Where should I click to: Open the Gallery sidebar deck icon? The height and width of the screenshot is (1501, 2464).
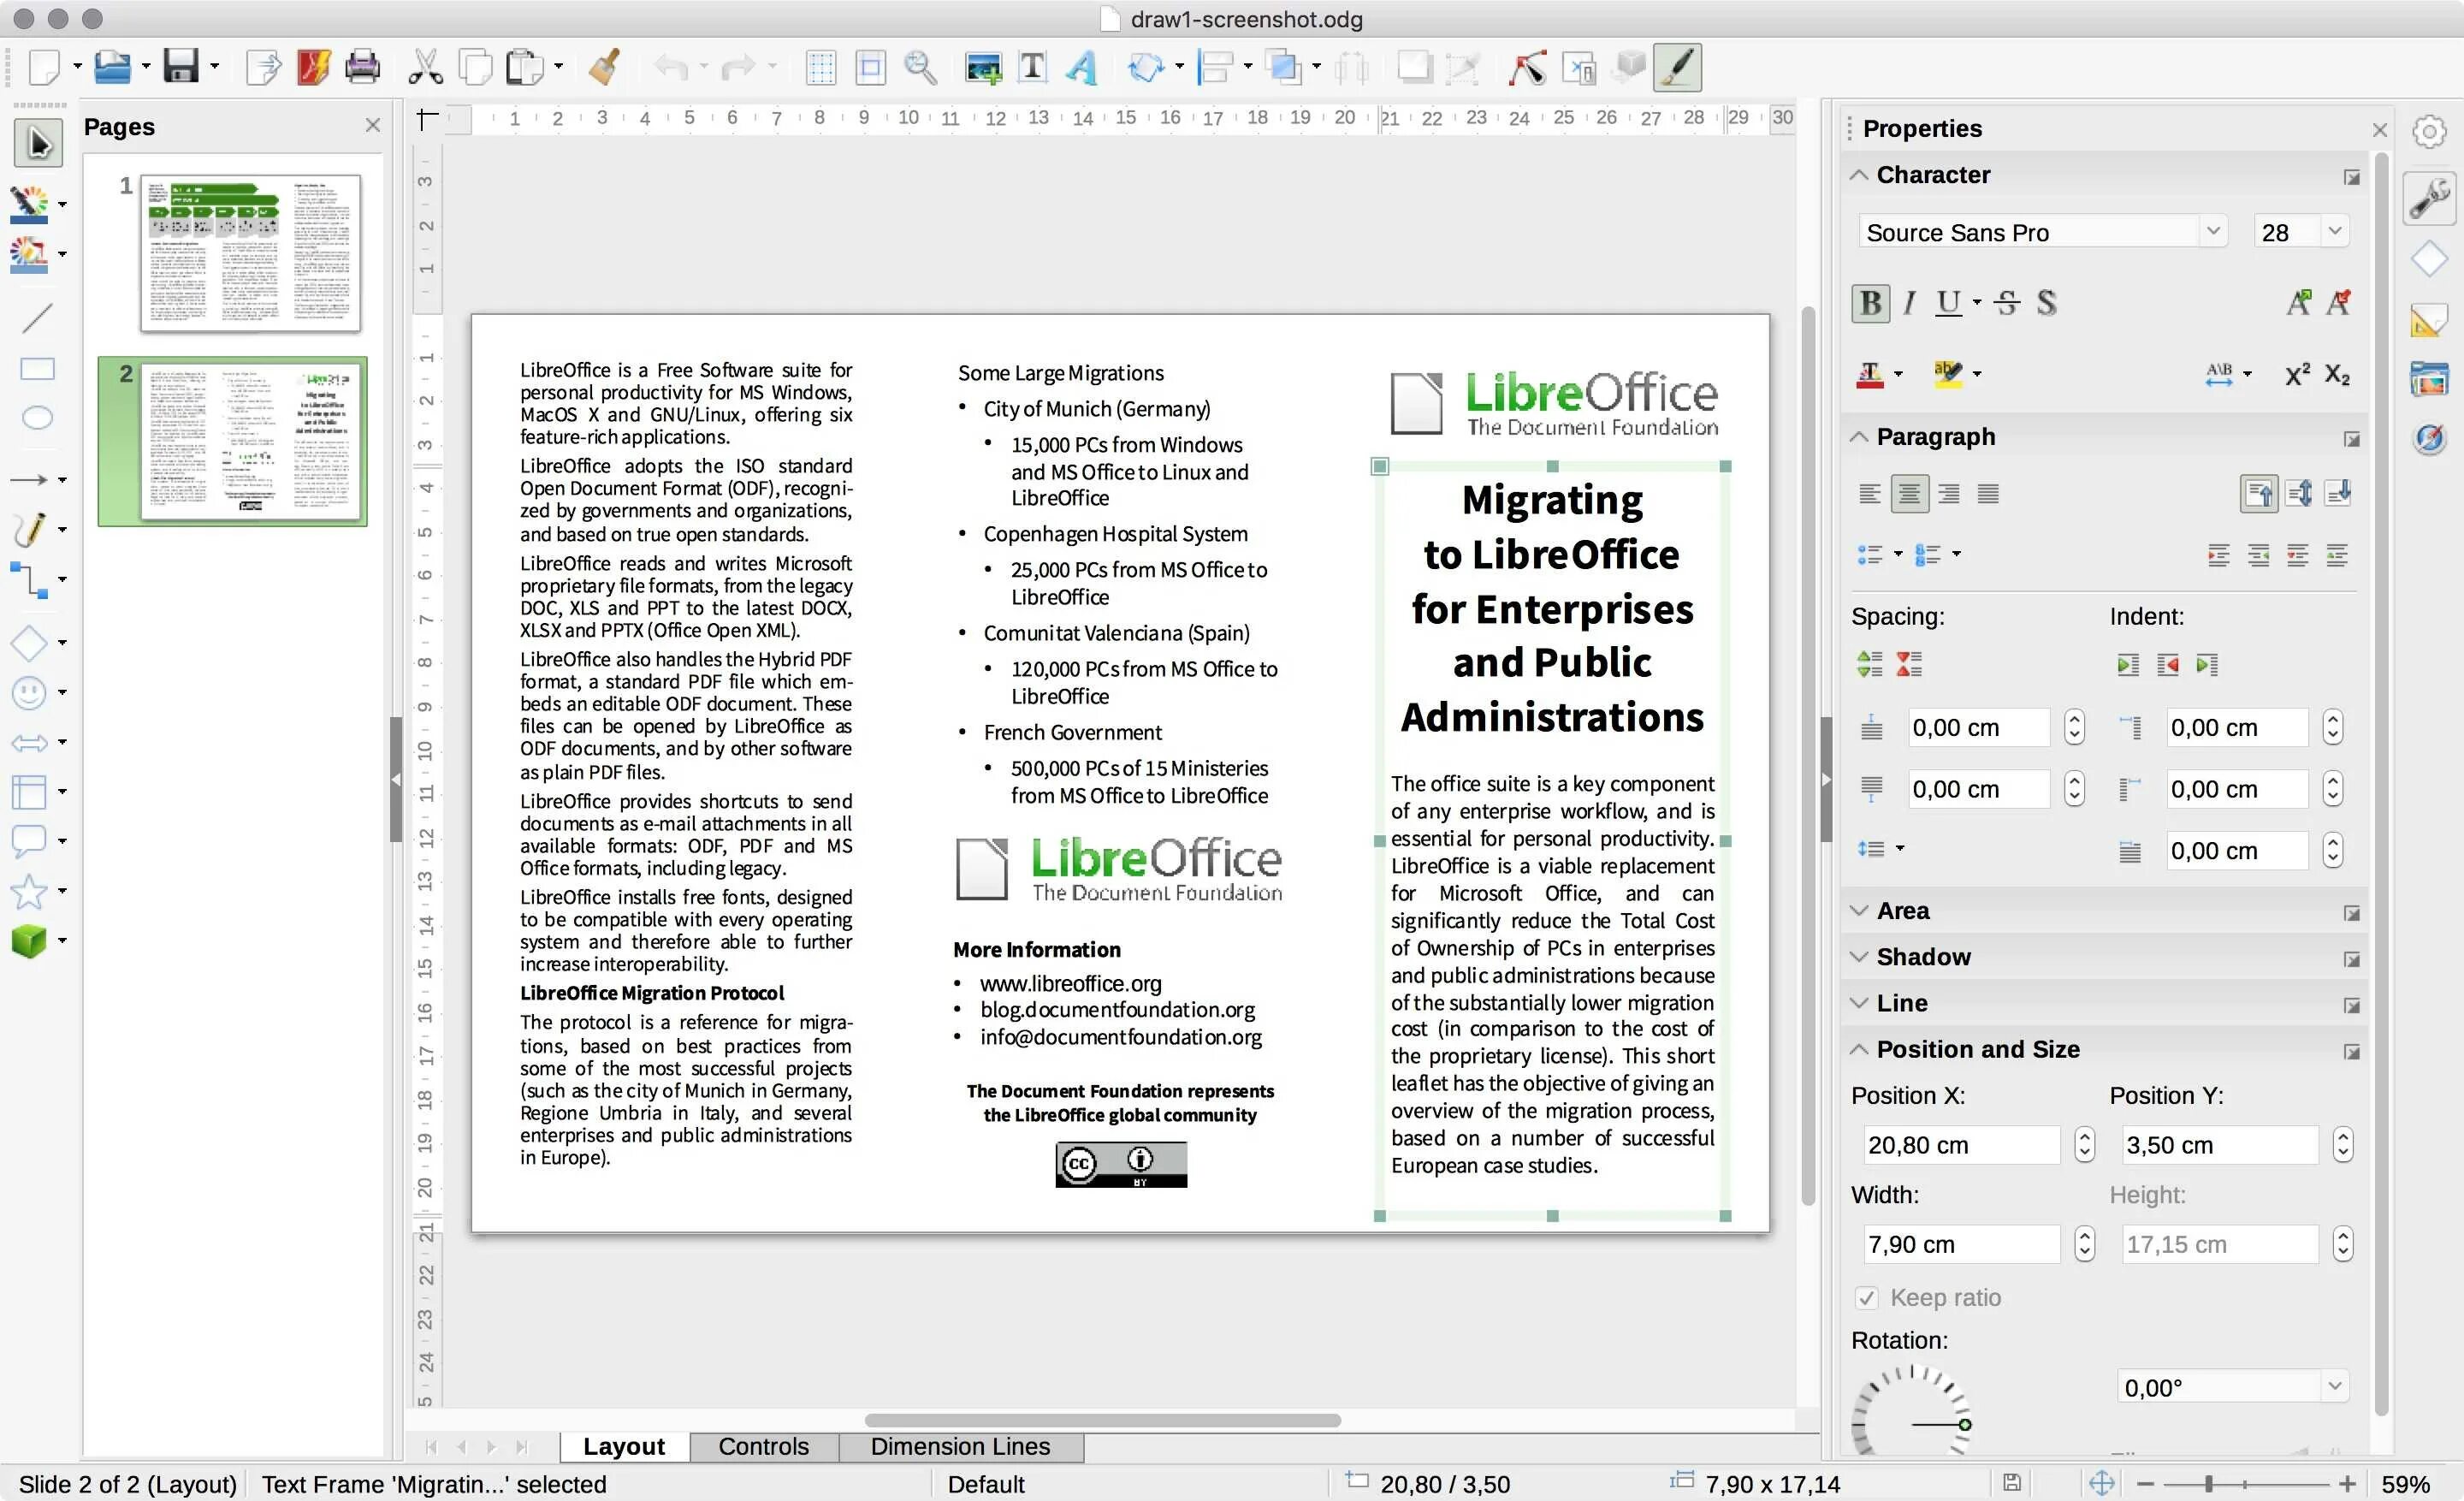coord(2429,379)
